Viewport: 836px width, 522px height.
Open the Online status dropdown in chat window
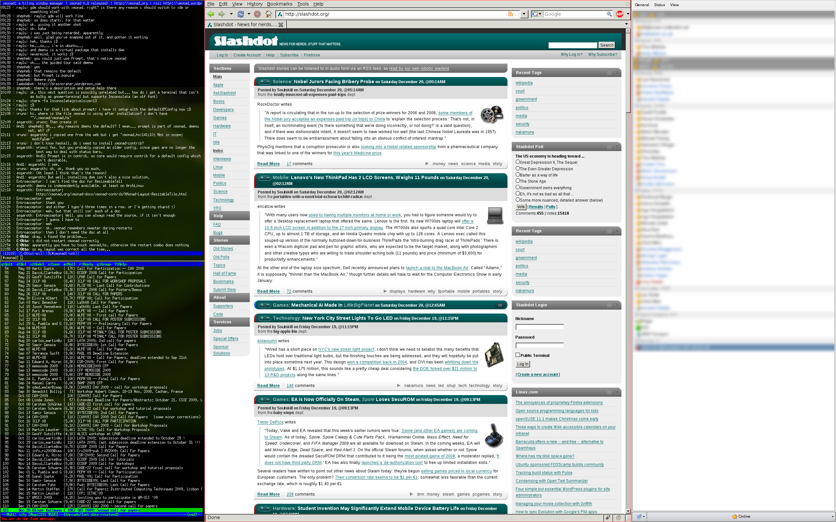click(740, 517)
